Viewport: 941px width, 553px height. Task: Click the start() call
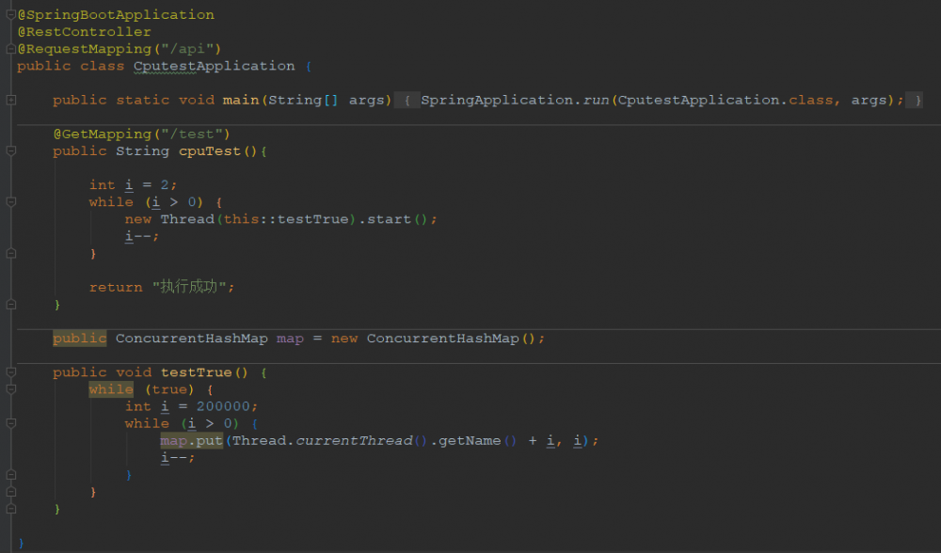[397, 219]
